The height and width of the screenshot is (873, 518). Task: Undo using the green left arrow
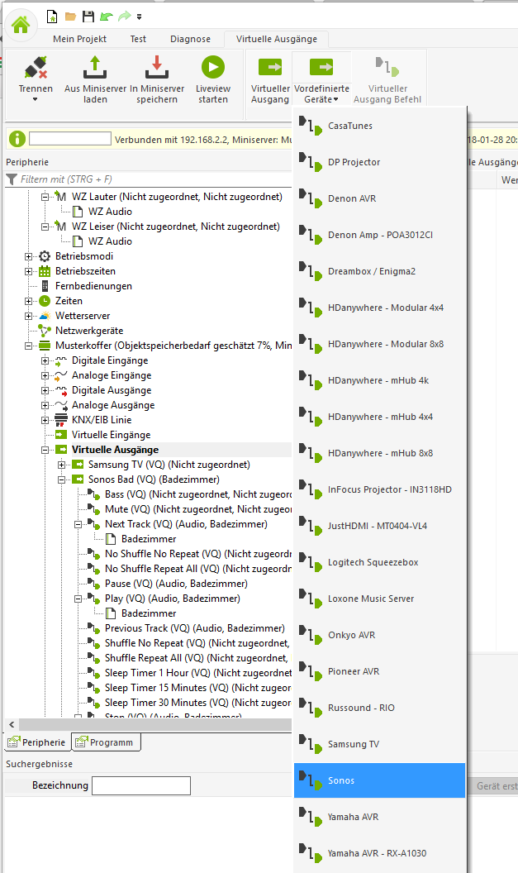[106, 17]
